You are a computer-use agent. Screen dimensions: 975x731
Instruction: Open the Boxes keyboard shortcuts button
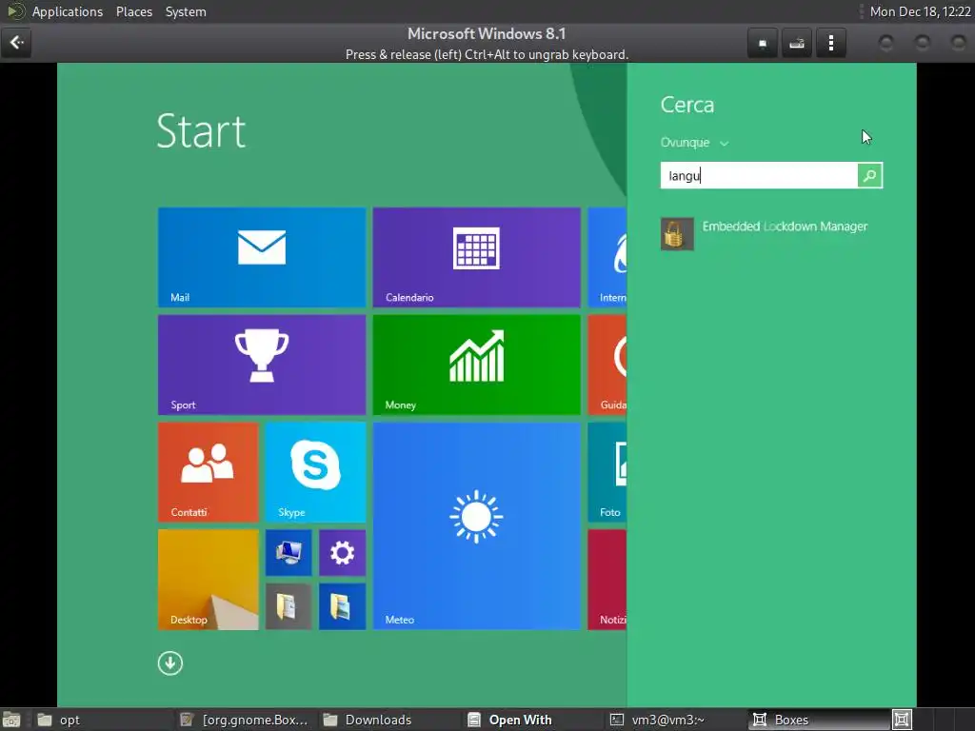[x=797, y=43]
